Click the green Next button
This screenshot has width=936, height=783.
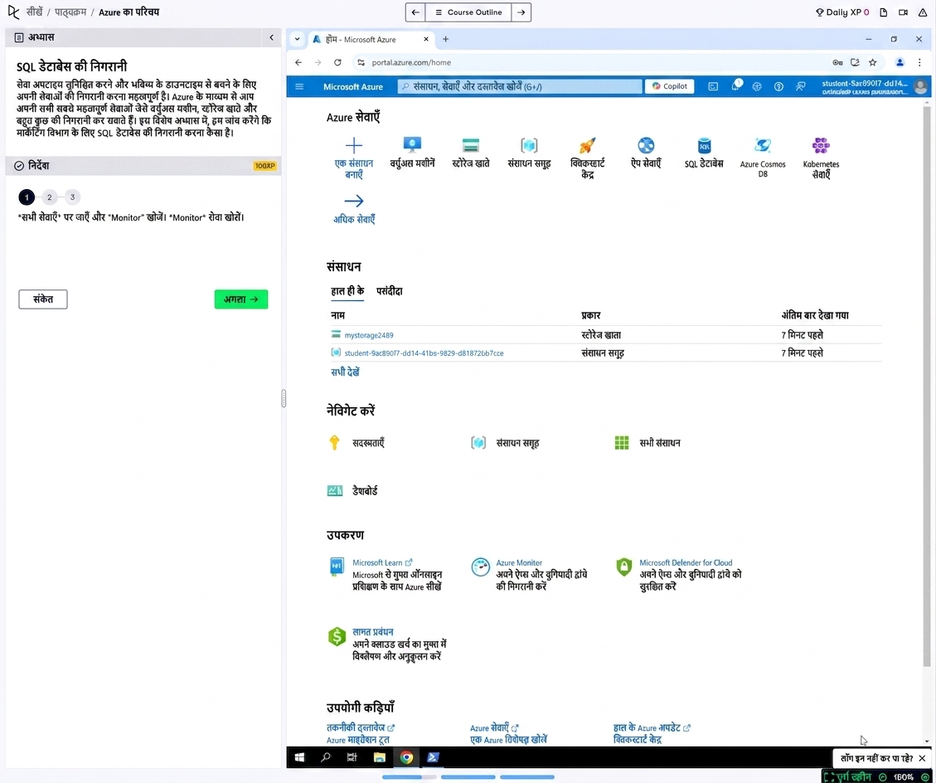[241, 299]
